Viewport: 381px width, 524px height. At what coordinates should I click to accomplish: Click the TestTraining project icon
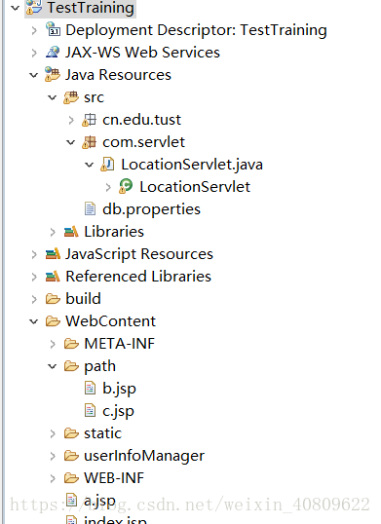coord(34,8)
